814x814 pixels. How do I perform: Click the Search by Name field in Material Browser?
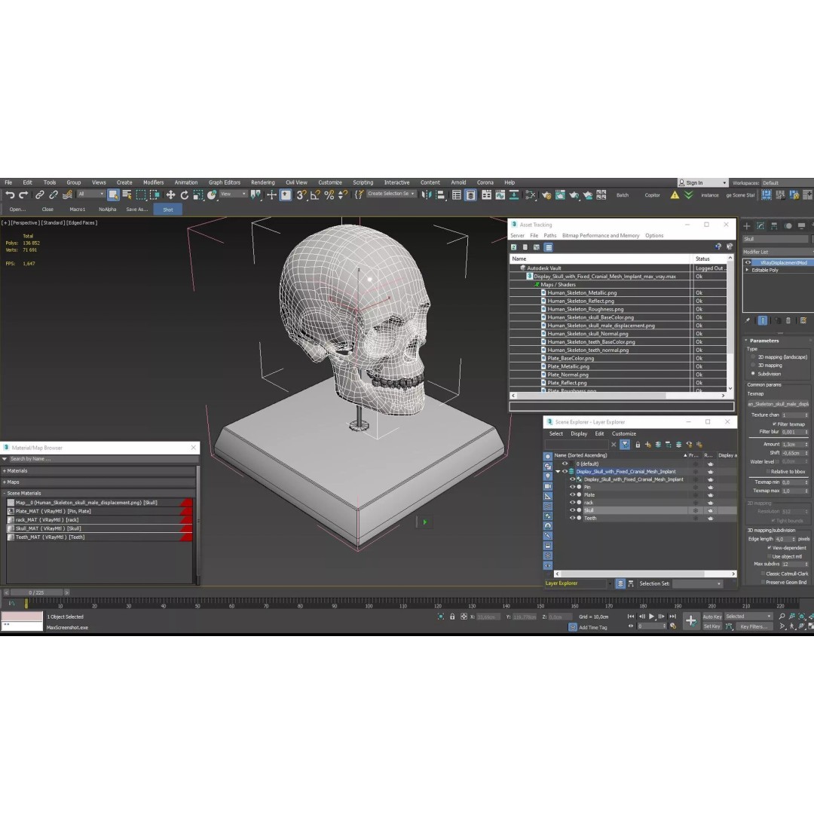(103, 459)
